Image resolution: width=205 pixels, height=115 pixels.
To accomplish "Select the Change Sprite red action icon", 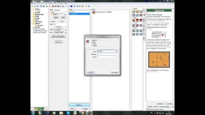I will click(134, 20).
